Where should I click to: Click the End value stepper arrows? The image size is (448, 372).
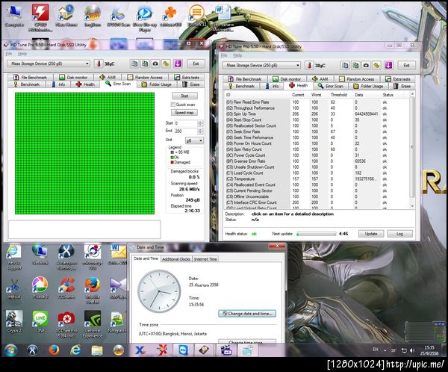(200, 131)
